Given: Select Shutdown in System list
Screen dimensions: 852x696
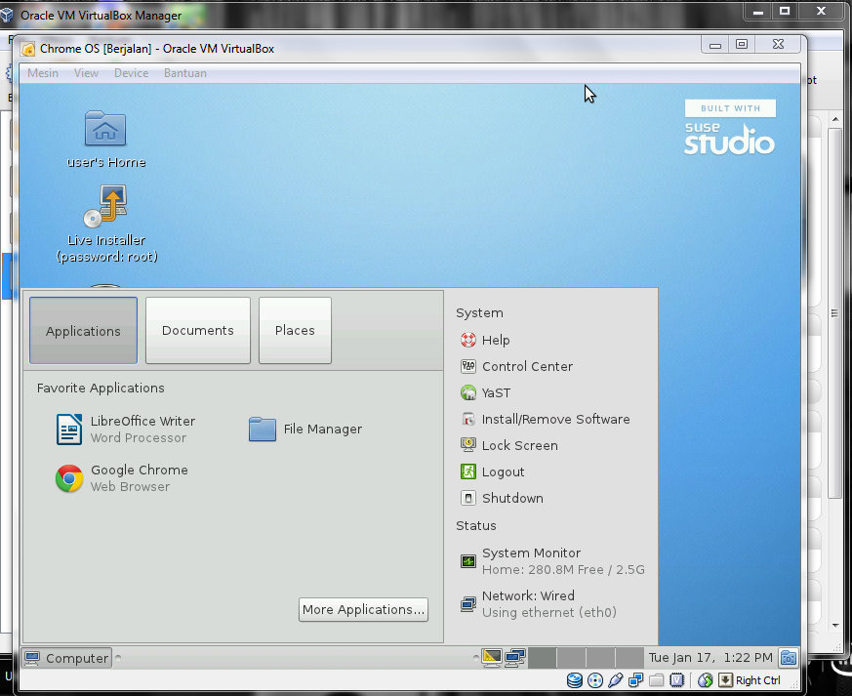Looking at the screenshot, I should tap(502, 498).
